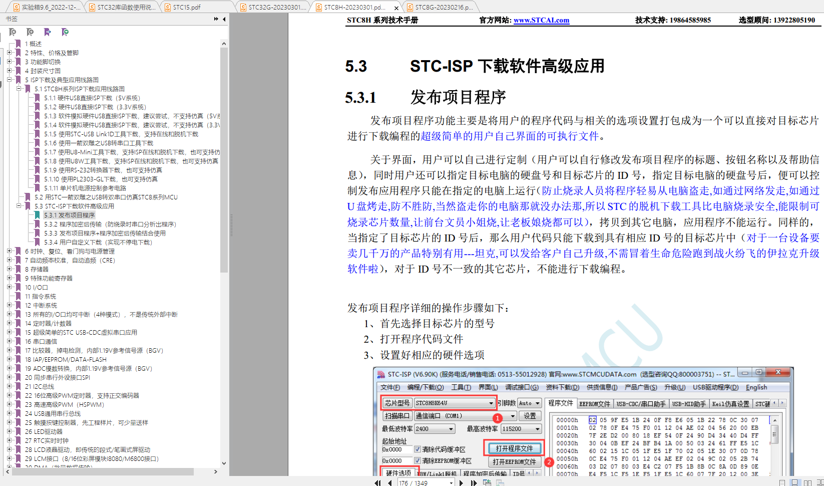The width and height of the screenshot is (824, 486).
Task: Open bookmark 5.2 用STC一箭双雕之USB转双串口
Action: coord(106,197)
